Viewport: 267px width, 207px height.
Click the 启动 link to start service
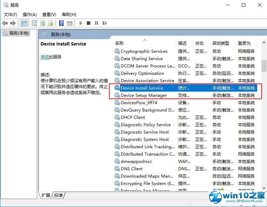point(45,57)
